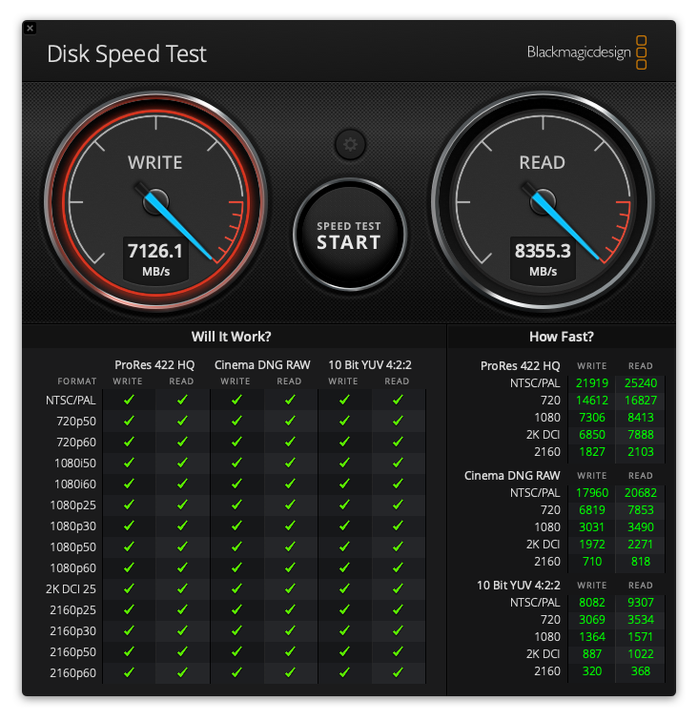
Task: Click 720p60 Cinema DNG RAW write checkmark
Action: [x=236, y=442]
